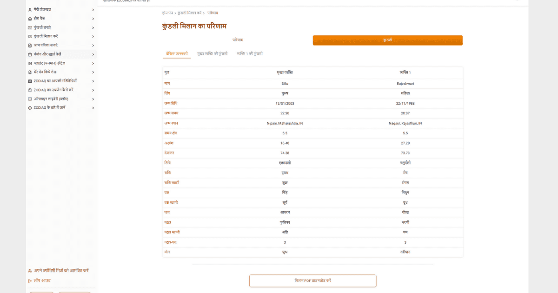Click the invite friends icon in sidebar
Viewport: 558px width, 293px height.
[30, 271]
